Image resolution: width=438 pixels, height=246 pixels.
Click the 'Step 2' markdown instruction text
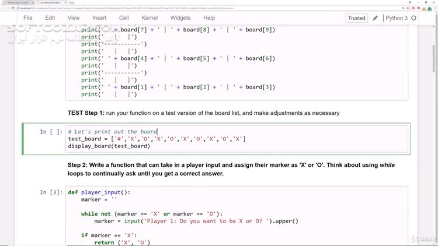tap(231, 169)
